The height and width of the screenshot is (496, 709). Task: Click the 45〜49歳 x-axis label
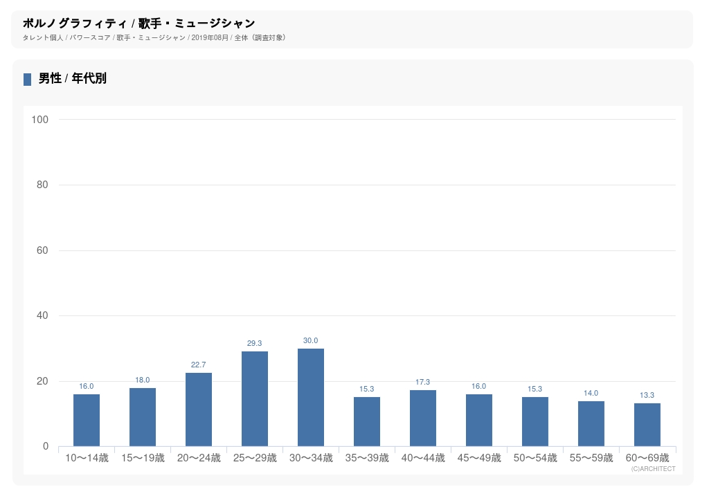(x=479, y=458)
